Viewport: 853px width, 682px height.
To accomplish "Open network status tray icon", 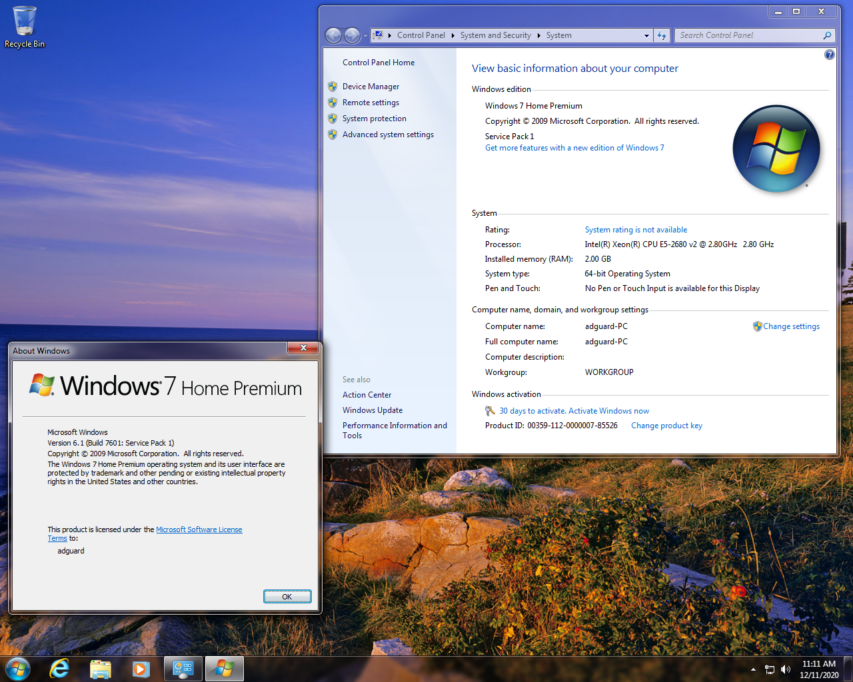I will click(x=770, y=669).
